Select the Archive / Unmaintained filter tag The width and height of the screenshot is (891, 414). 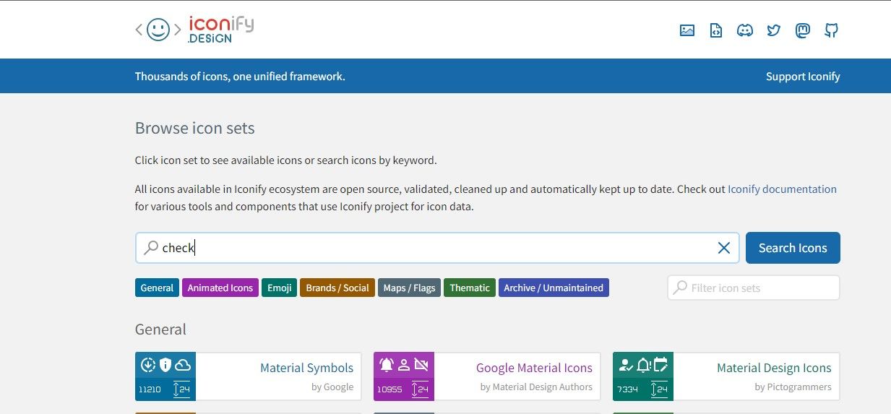point(554,288)
